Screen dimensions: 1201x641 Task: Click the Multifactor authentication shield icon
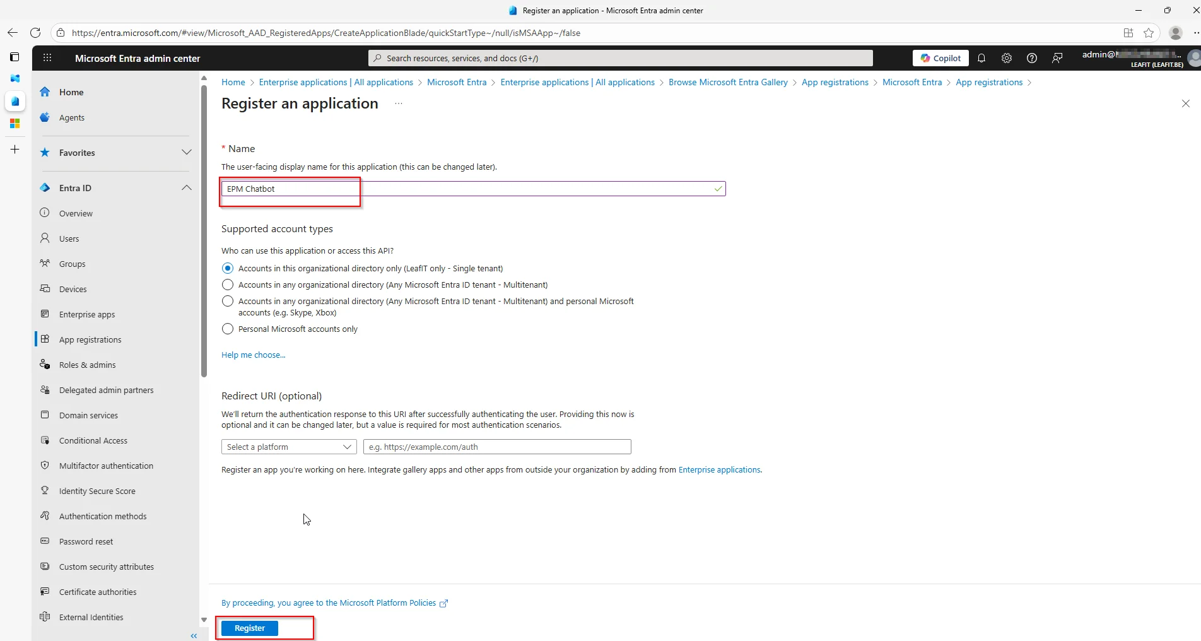45,465
